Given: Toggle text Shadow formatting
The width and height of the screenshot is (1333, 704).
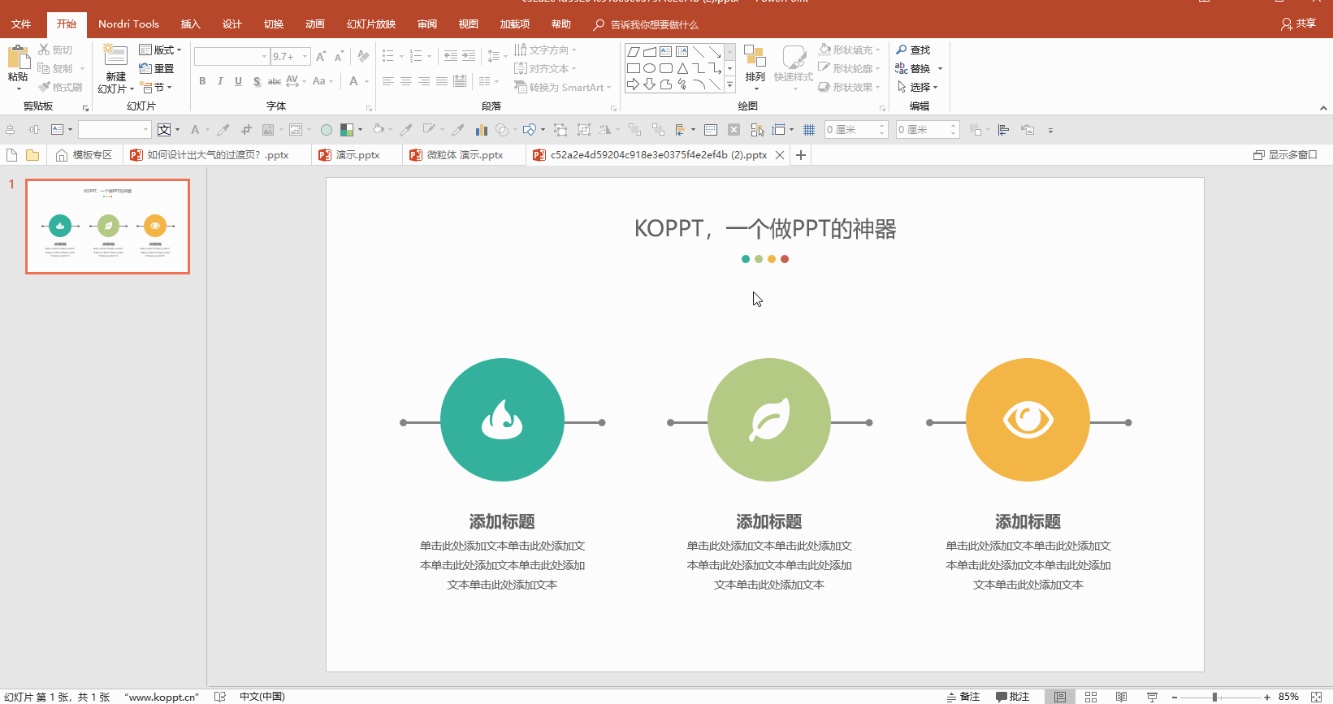Looking at the screenshot, I should [257, 81].
